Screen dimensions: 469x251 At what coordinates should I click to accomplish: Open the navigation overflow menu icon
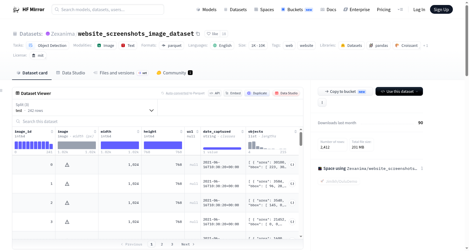tap(400, 10)
